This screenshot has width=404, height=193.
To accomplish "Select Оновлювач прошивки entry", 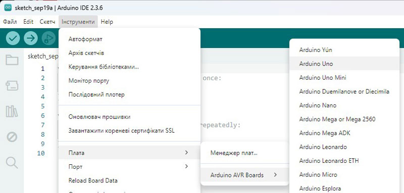I will [x=129, y=117].
